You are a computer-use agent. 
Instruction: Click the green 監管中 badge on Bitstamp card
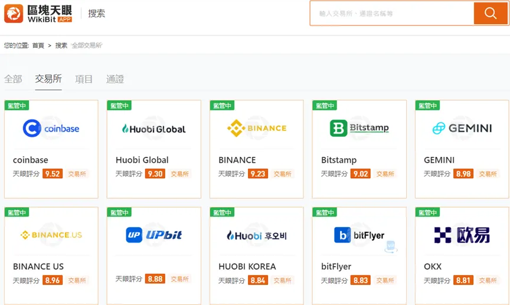pyautogui.click(x=325, y=106)
